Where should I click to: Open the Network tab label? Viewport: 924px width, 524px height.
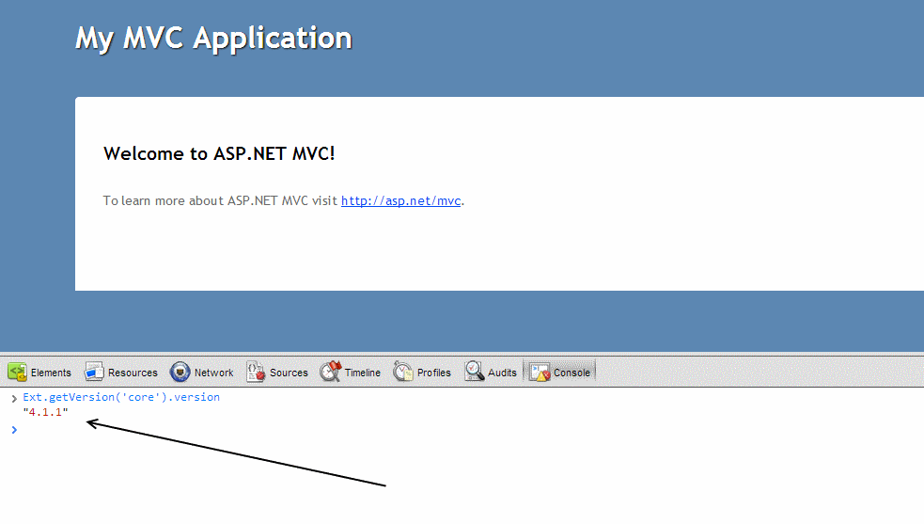point(214,373)
